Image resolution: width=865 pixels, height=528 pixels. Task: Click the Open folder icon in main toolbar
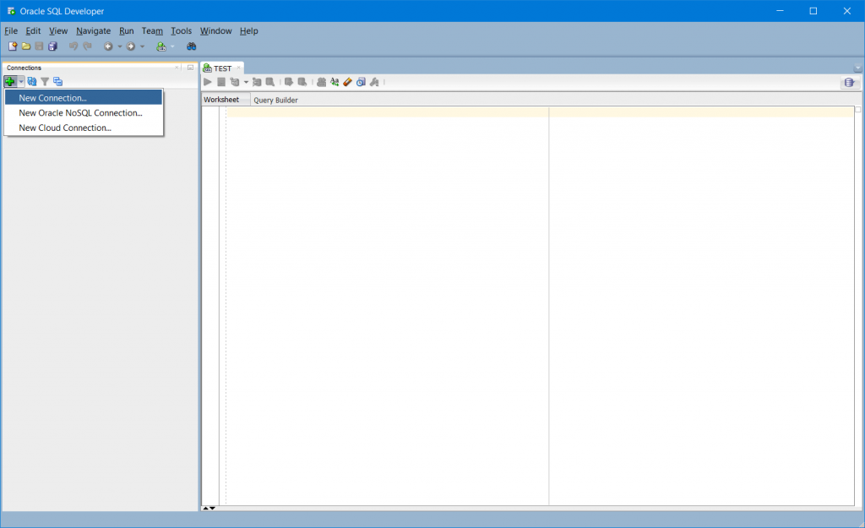pos(26,46)
